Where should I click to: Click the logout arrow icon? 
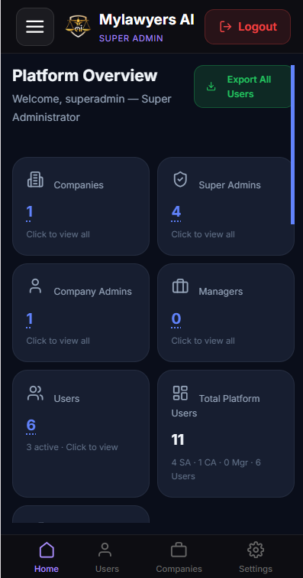pyautogui.click(x=225, y=27)
